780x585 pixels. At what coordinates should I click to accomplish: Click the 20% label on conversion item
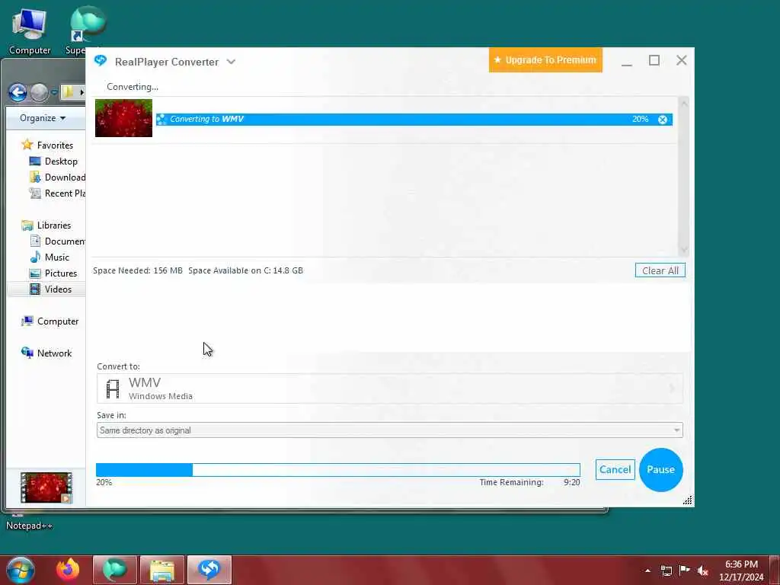point(640,120)
